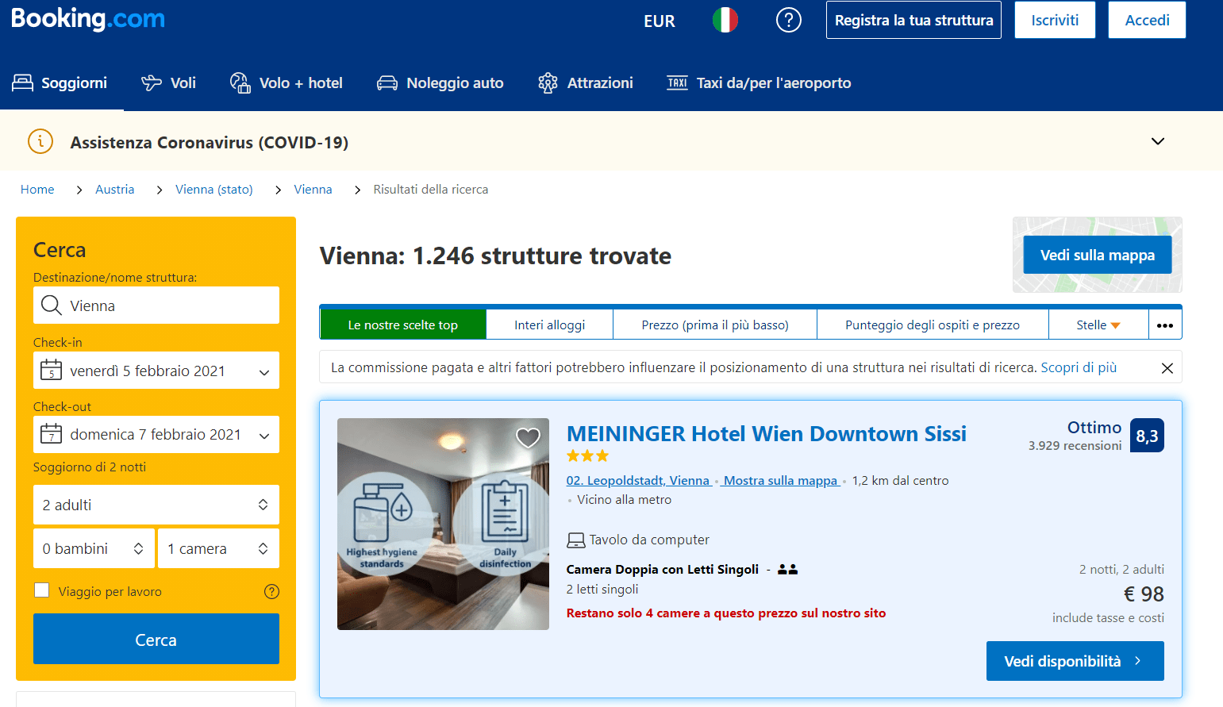Image resolution: width=1223 pixels, height=707 pixels.
Task: Click the desk icon next to Tavolo da computer
Action: pos(576,540)
